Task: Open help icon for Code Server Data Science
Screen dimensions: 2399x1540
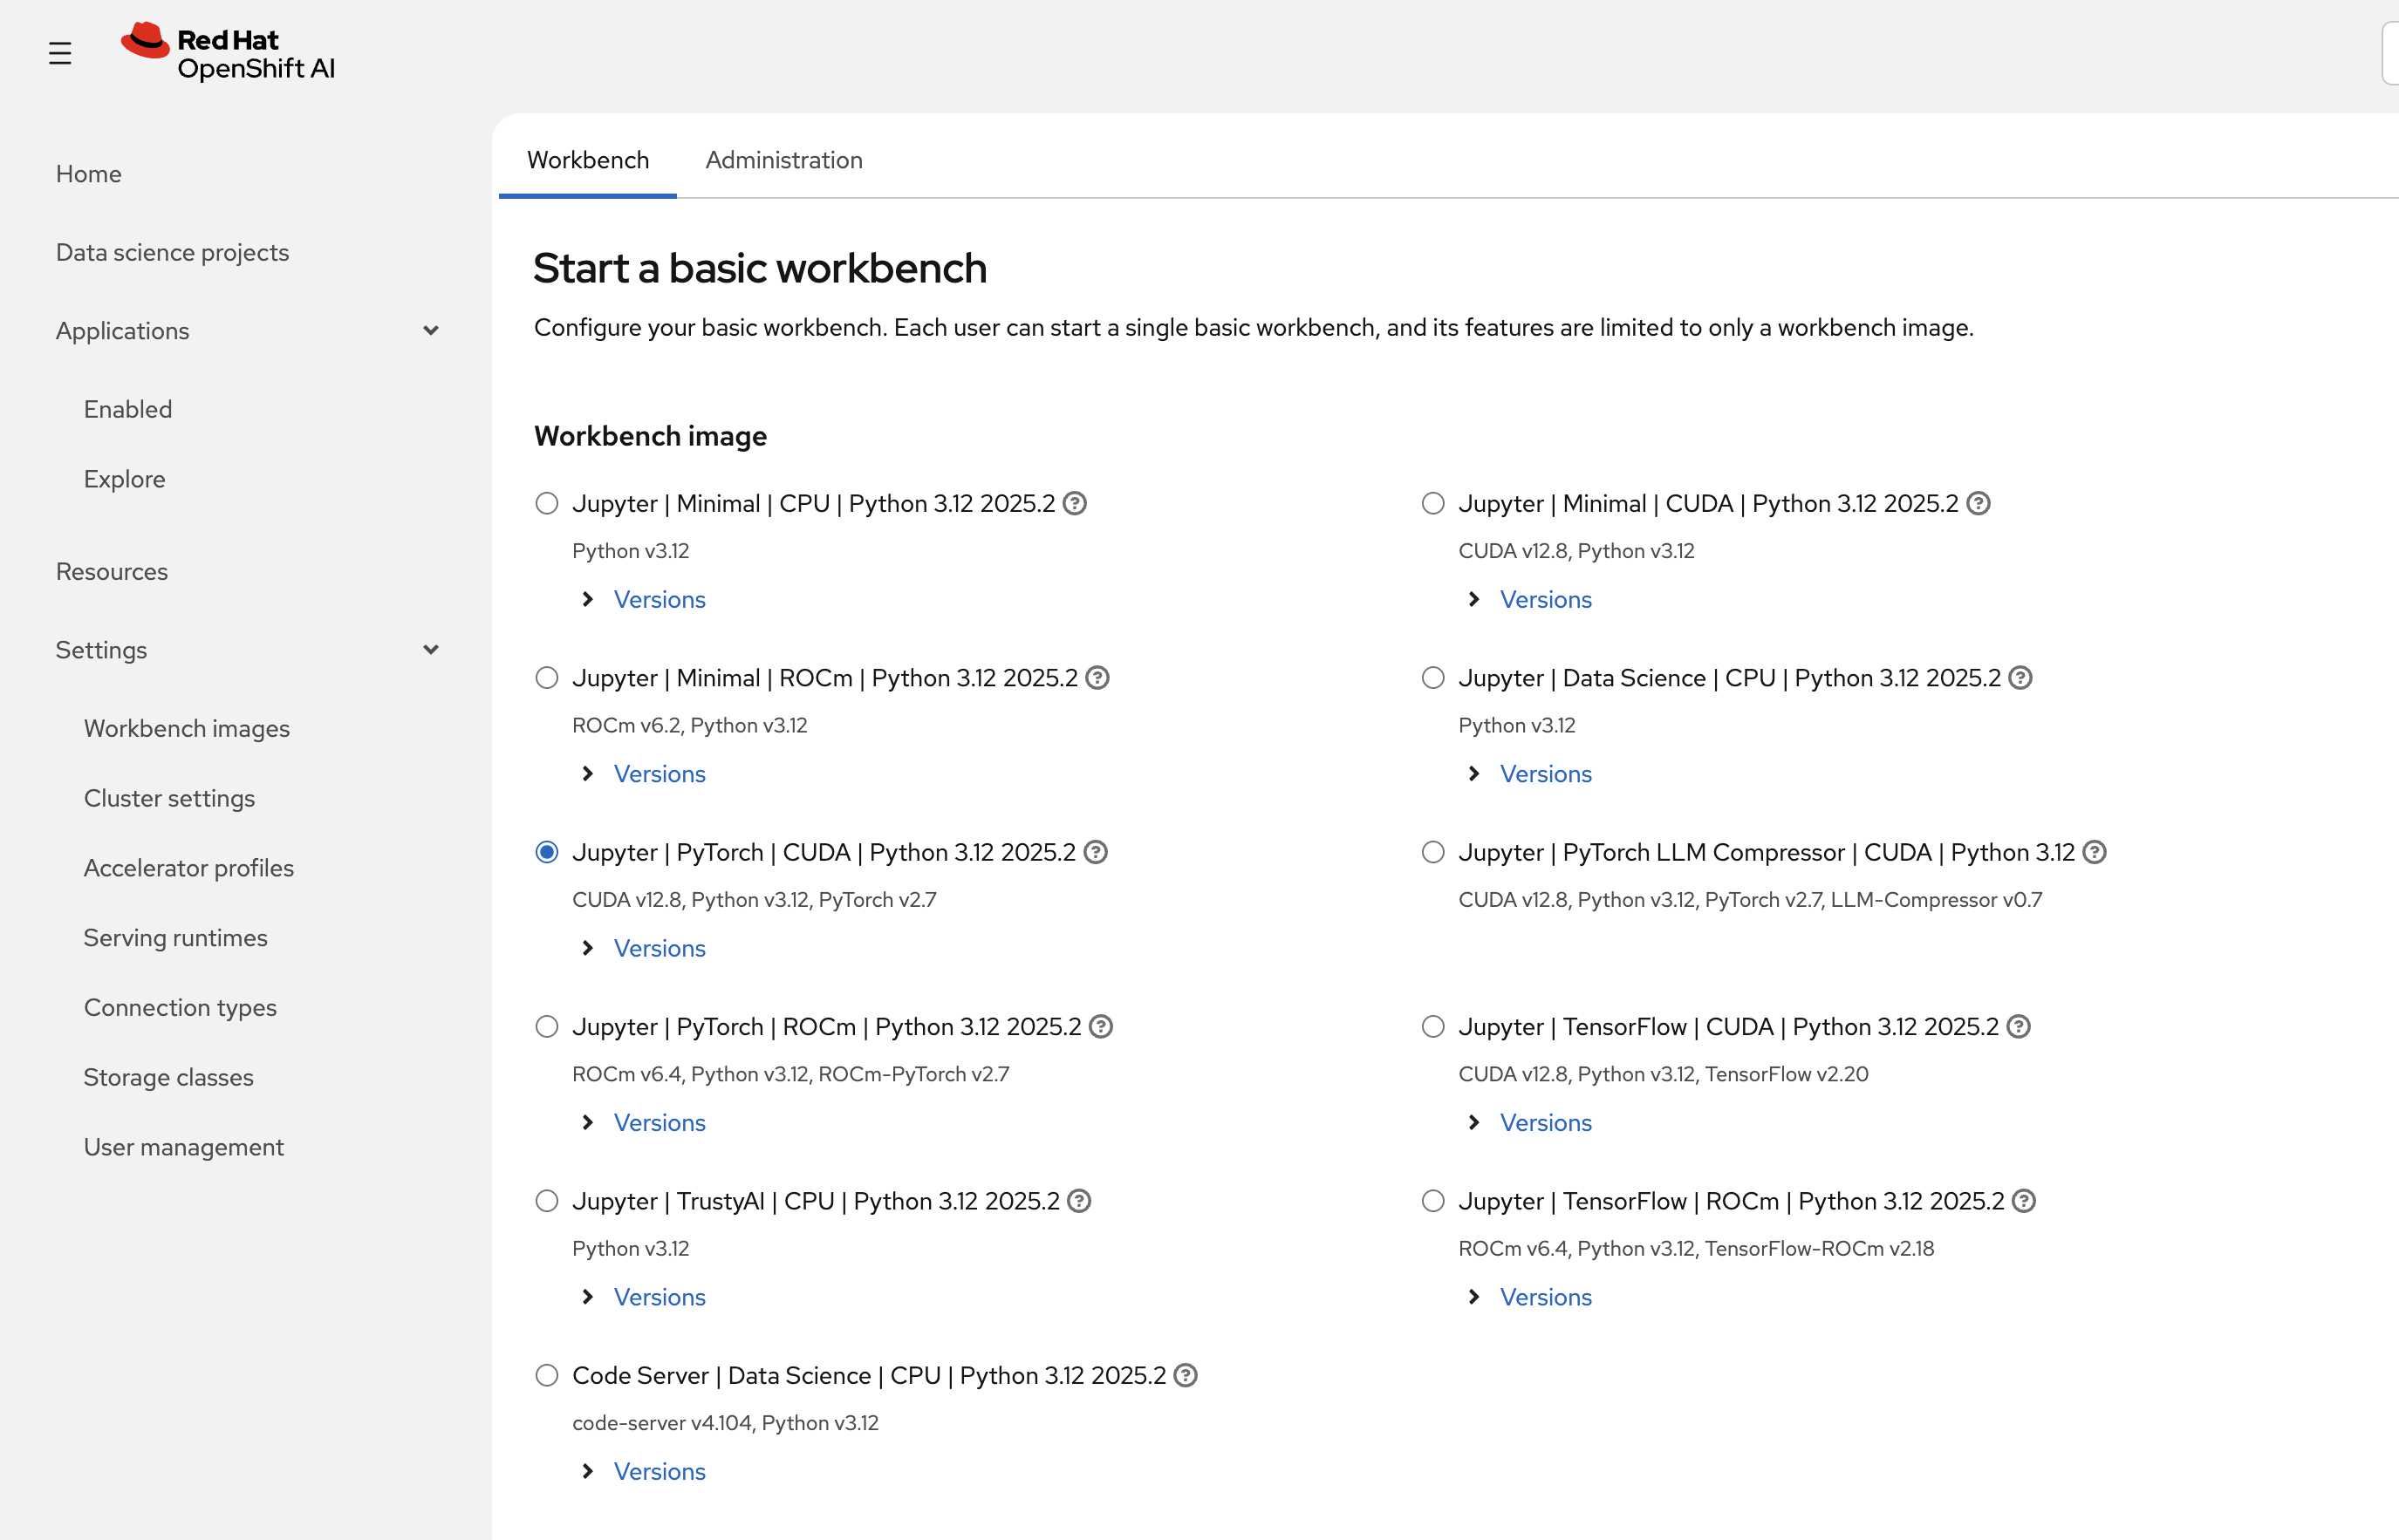Action: (x=1186, y=1375)
